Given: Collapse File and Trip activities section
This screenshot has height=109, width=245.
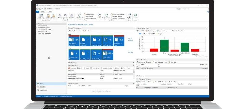Looking at the screenshot, I should (133, 28).
